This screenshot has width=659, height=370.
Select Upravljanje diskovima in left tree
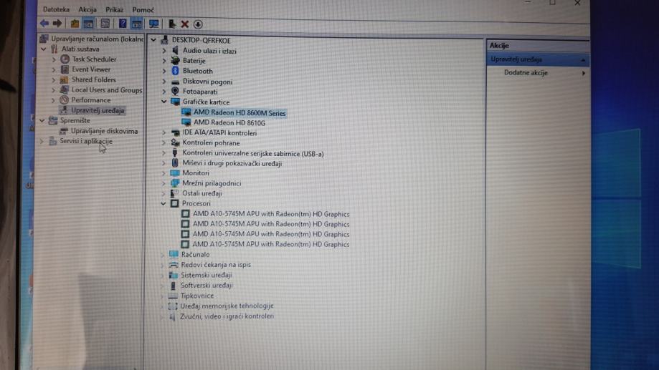104,131
